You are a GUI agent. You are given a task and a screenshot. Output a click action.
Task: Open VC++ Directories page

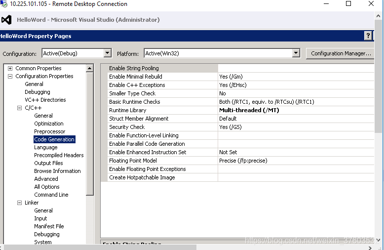pos(45,100)
